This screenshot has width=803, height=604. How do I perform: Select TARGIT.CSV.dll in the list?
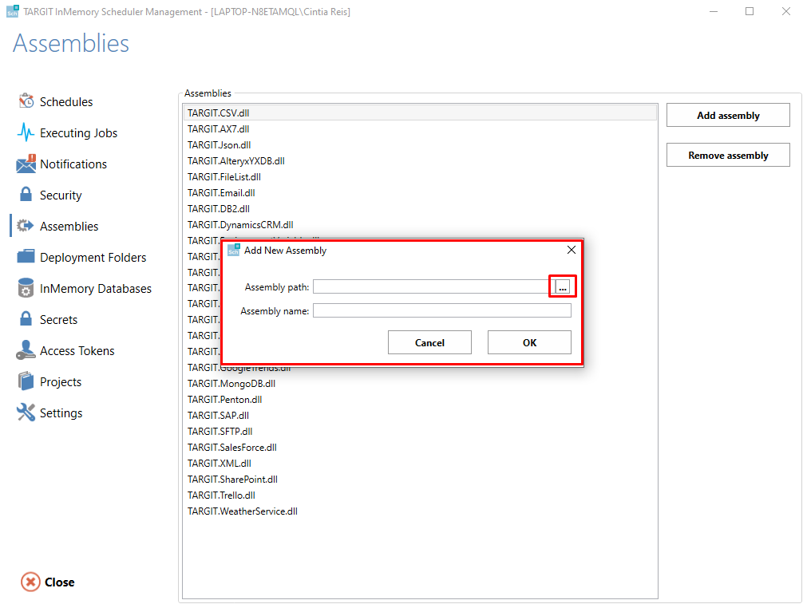[420, 113]
